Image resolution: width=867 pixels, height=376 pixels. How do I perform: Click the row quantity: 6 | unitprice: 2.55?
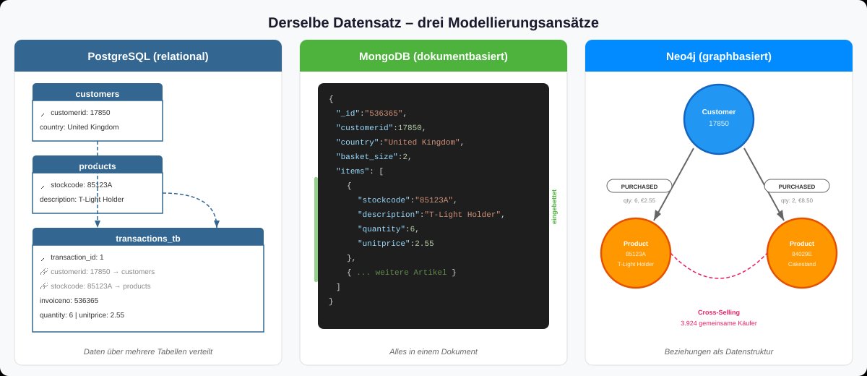pos(82,315)
